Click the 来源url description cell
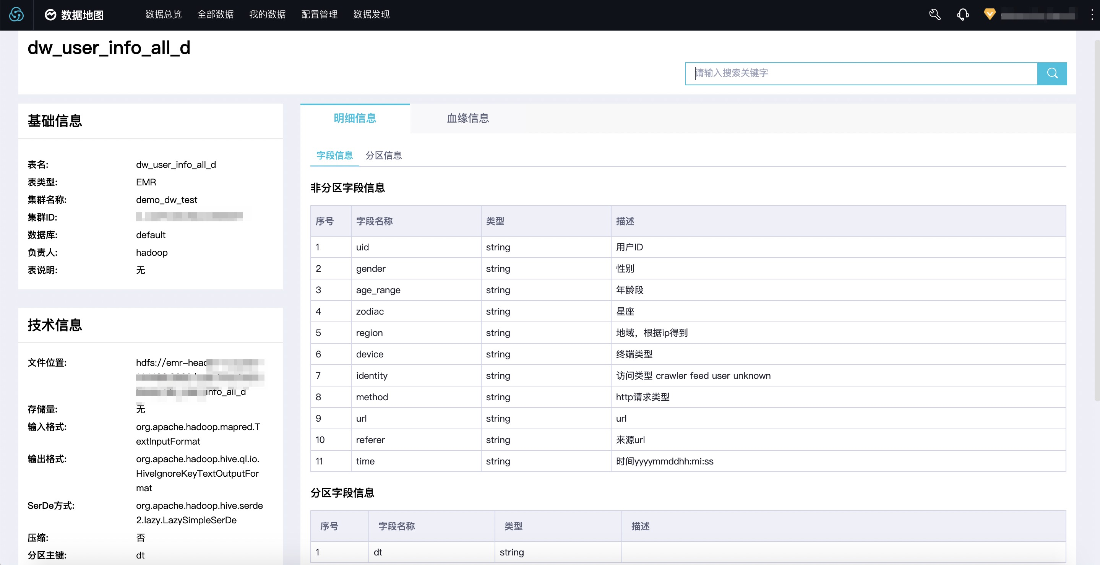Screen dimensions: 1100x565 tap(838, 440)
